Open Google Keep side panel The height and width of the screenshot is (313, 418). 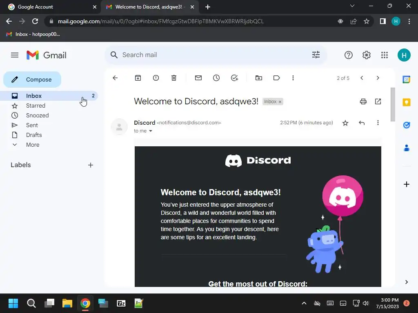406,102
